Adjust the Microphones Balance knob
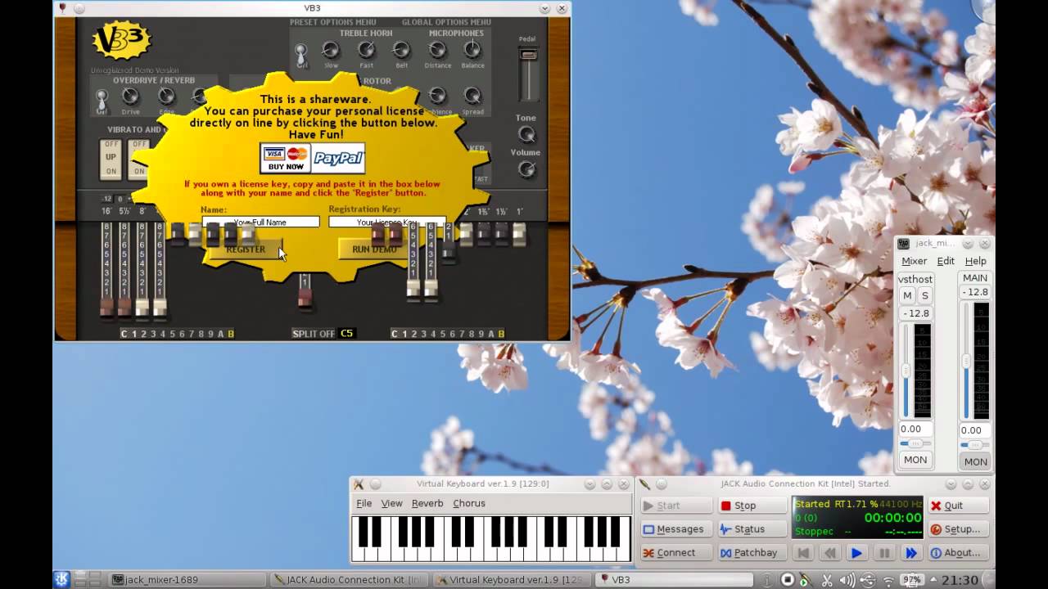The image size is (1048, 589). tap(472, 51)
